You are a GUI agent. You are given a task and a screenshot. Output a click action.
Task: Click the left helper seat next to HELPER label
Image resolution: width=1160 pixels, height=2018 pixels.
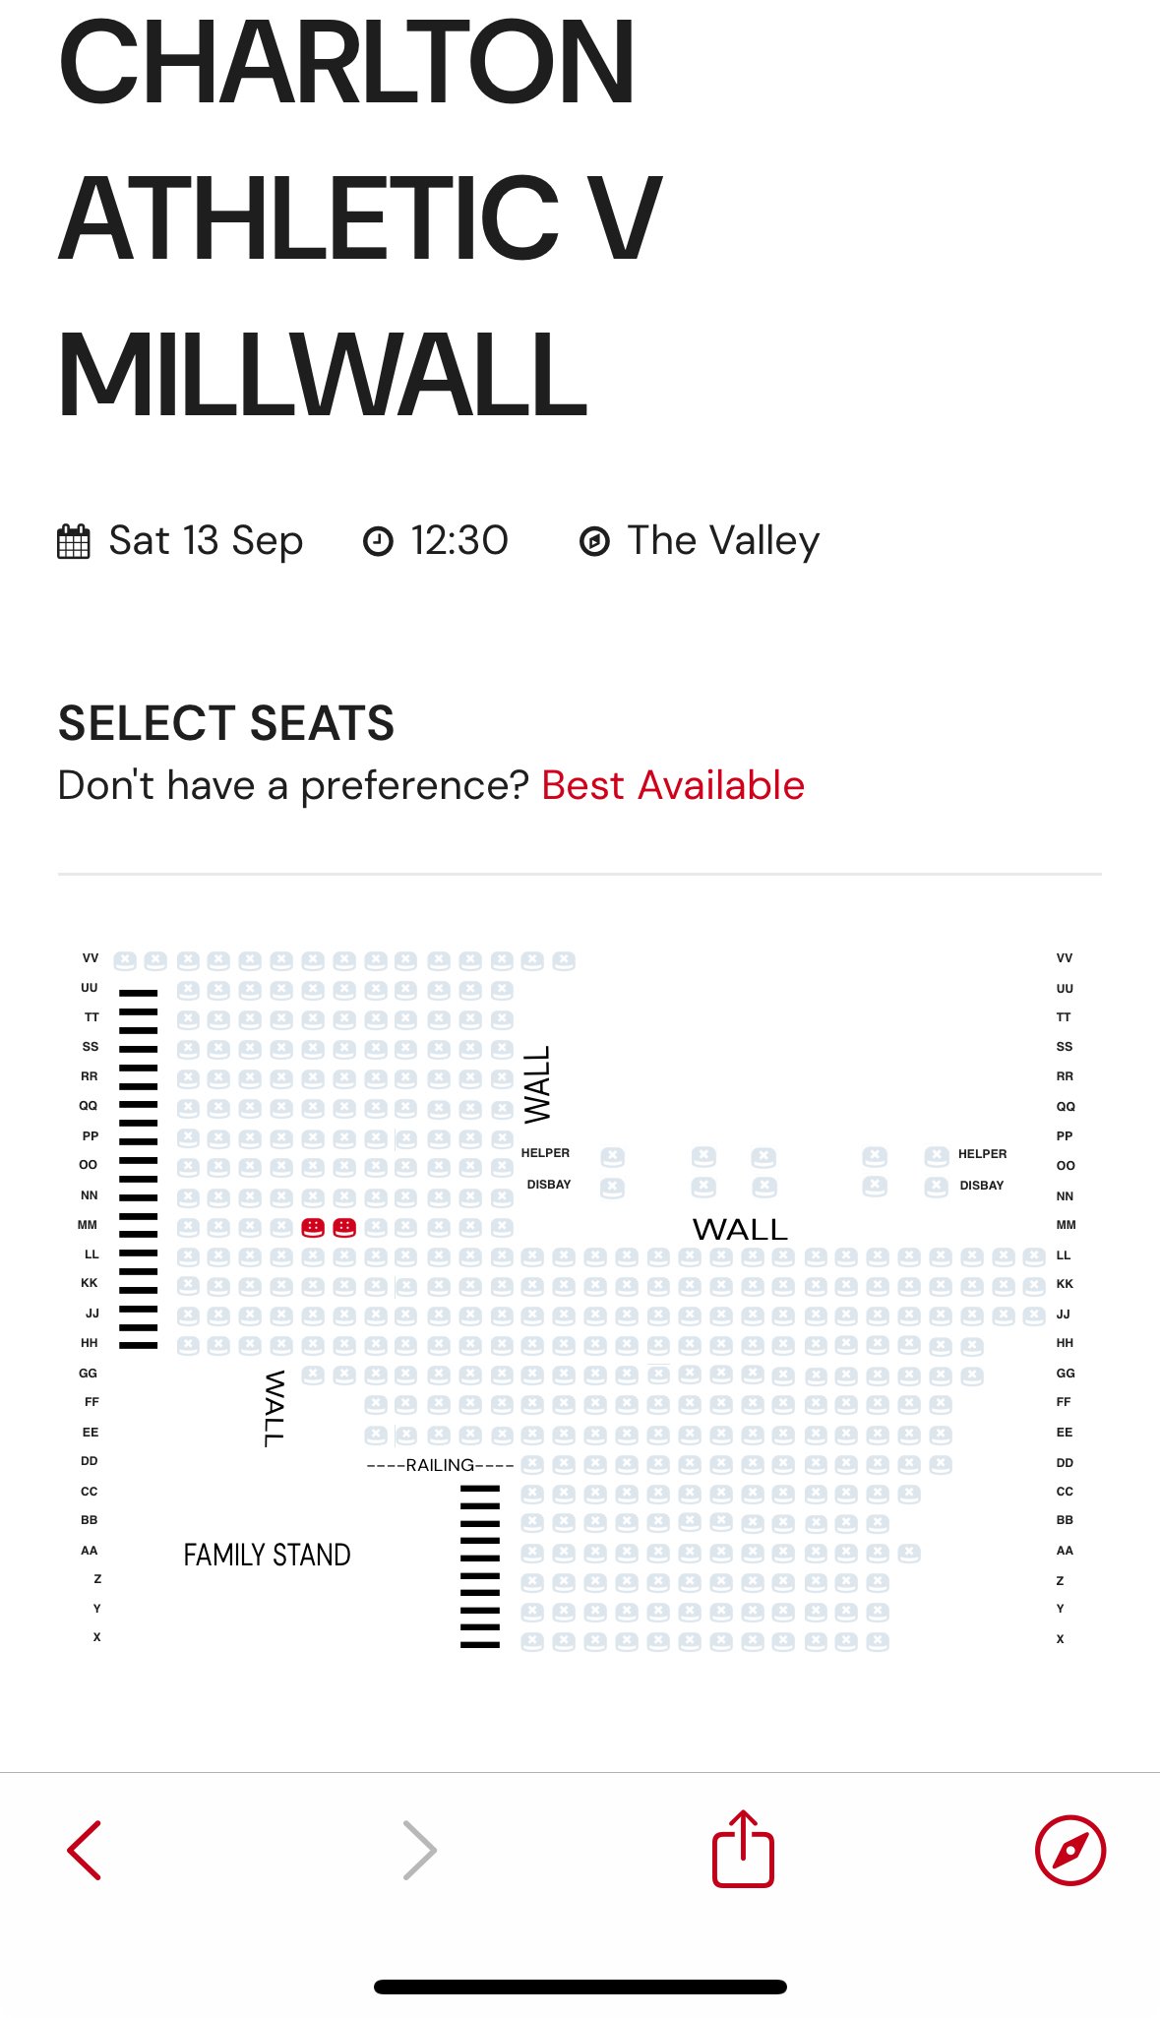click(x=613, y=1157)
